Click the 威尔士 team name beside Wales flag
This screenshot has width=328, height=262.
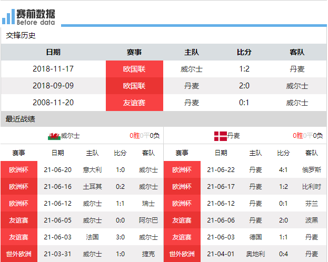(x=71, y=136)
